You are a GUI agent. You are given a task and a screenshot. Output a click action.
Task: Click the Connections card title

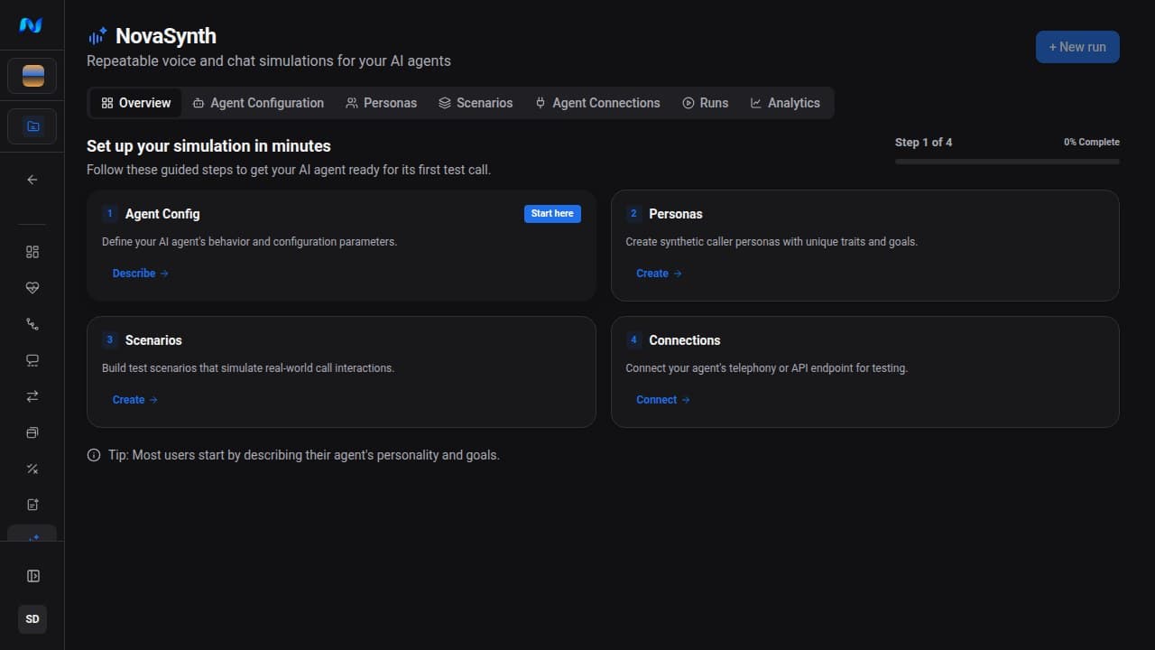coord(685,340)
